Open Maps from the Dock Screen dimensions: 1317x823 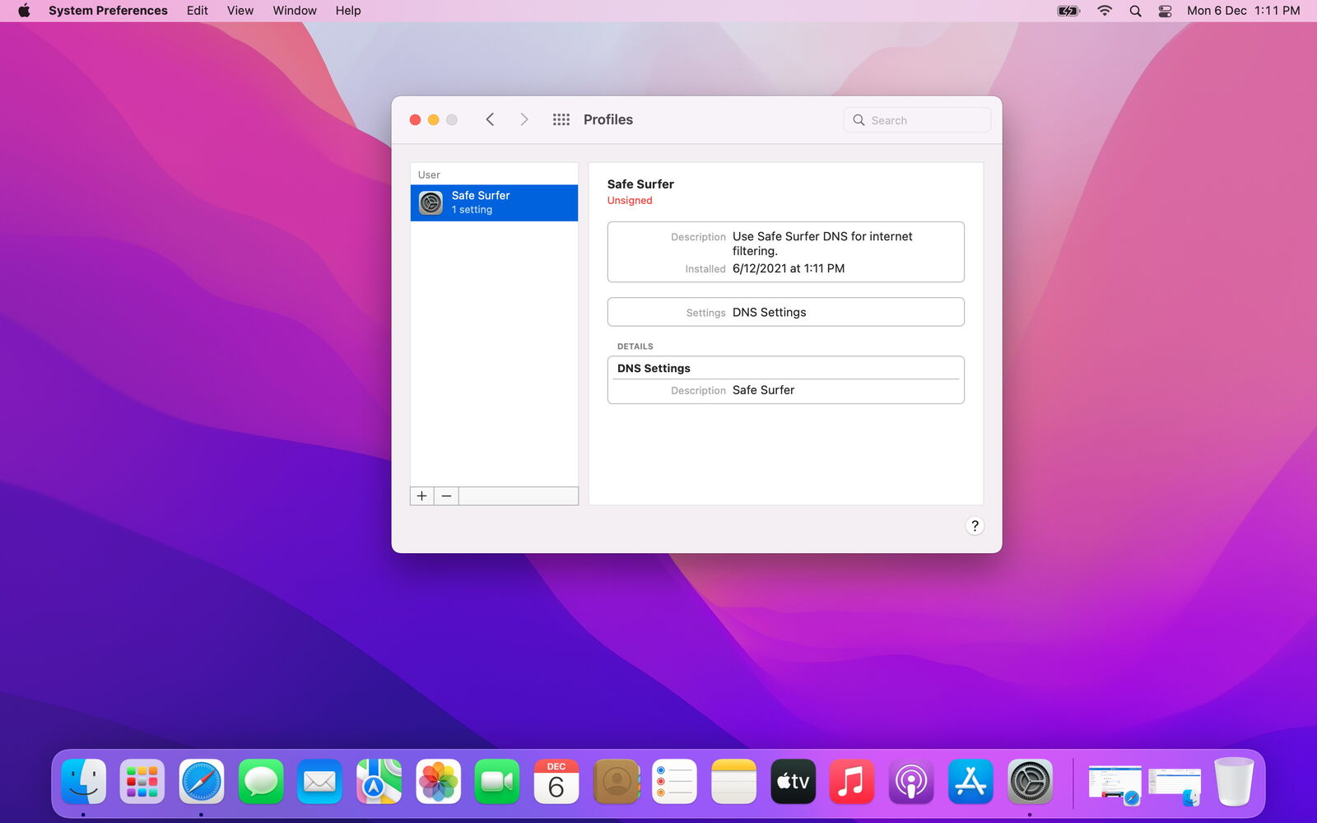tap(379, 781)
